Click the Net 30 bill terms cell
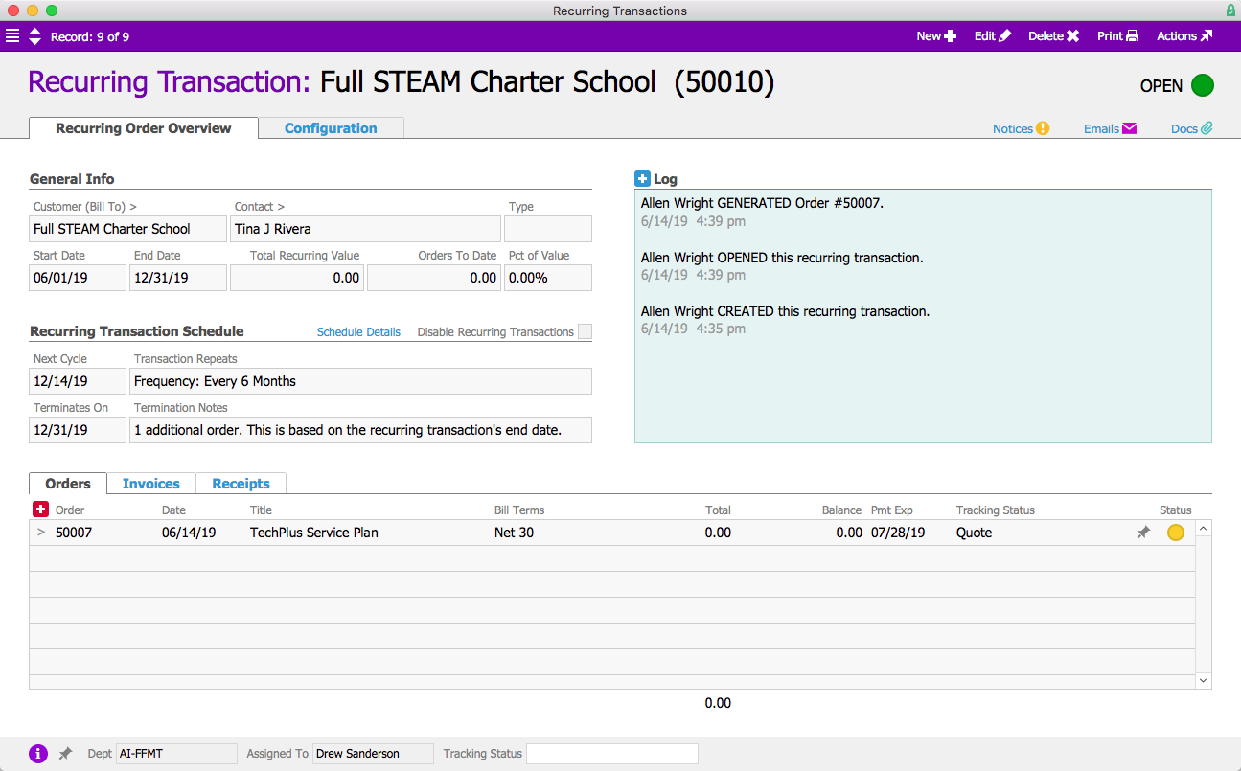1241x771 pixels. coord(514,533)
